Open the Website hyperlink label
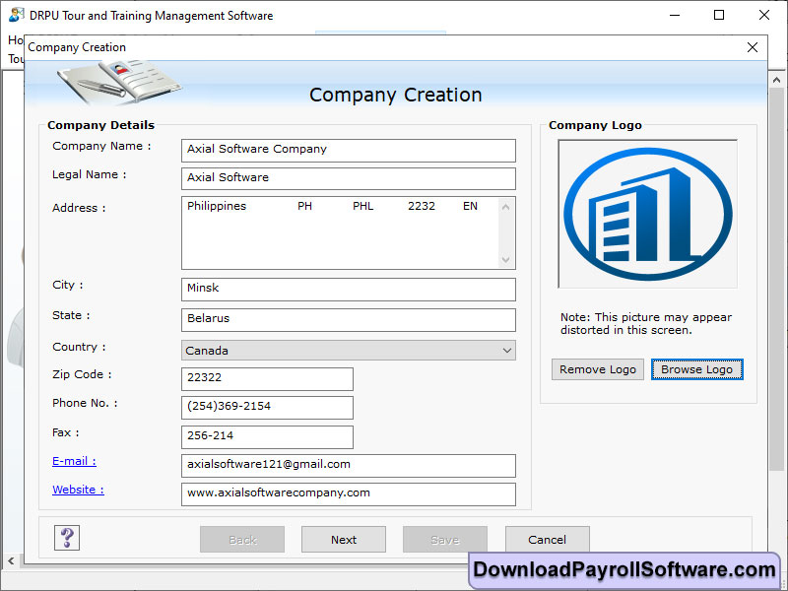This screenshot has width=788, height=591. pyautogui.click(x=78, y=490)
